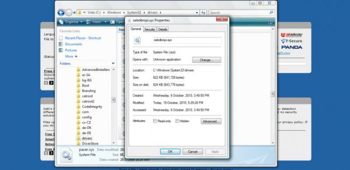Select the cs-CZ folder
This screenshot has width=350, height=170.
pyautogui.click(x=86, y=122)
